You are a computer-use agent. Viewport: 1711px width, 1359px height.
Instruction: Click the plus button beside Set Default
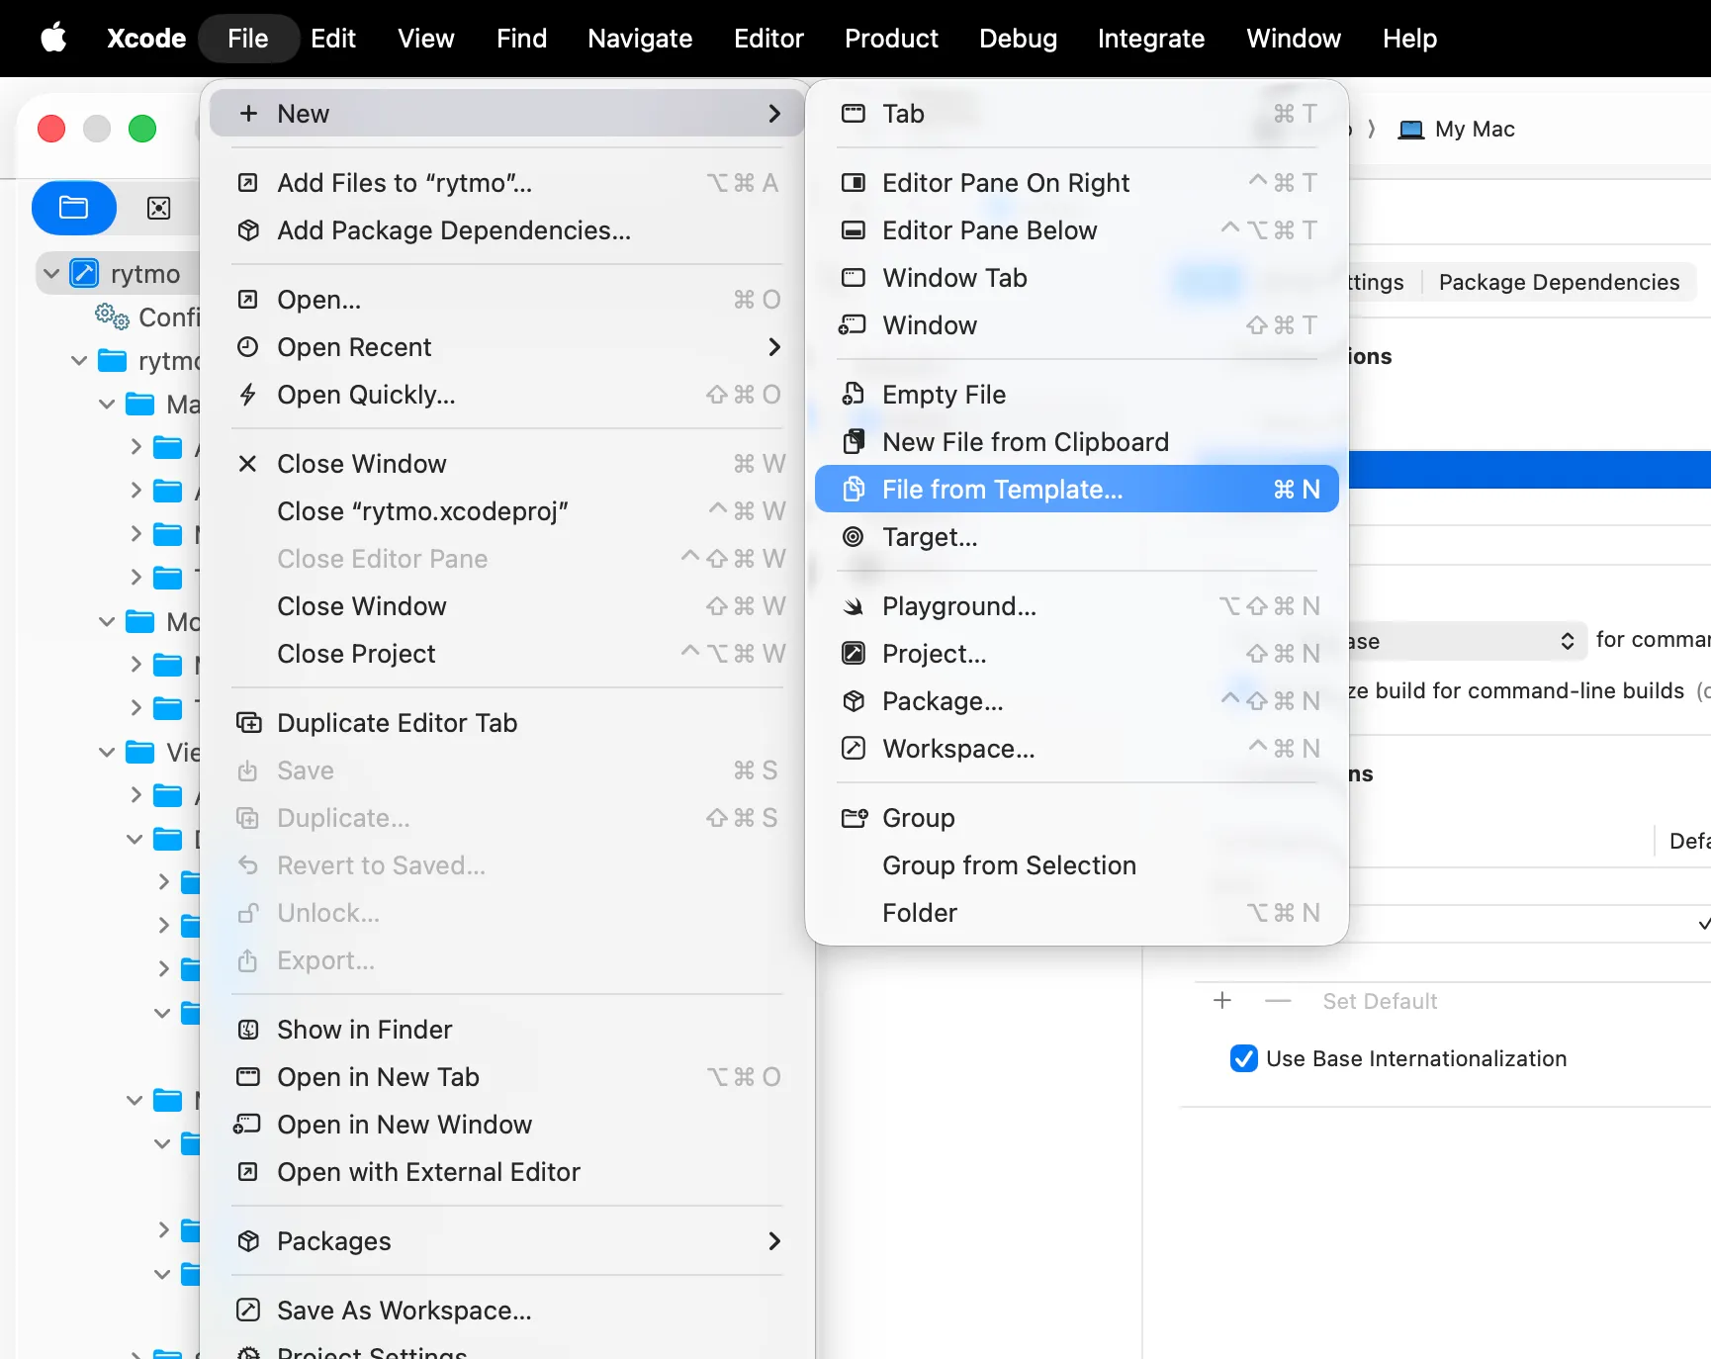pos(1222,1001)
